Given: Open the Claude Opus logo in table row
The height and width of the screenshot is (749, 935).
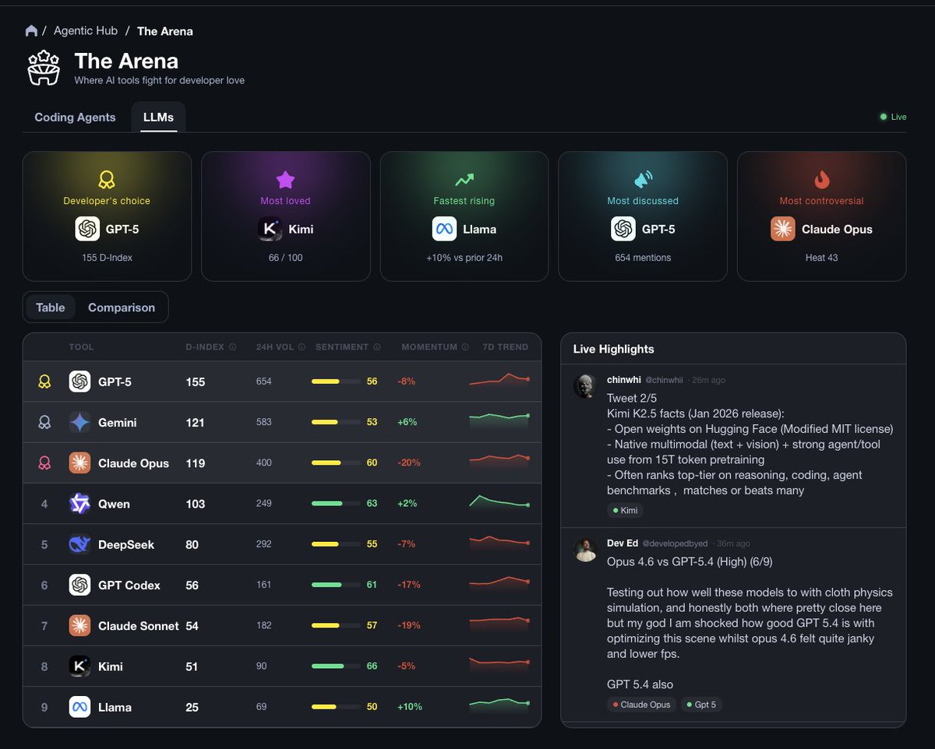Looking at the screenshot, I should pyautogui.click(x=79, y=462).
